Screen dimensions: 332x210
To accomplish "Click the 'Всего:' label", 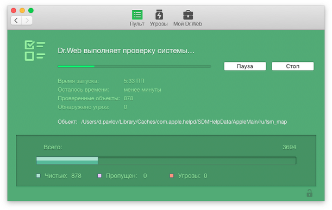I will [53, 147].
